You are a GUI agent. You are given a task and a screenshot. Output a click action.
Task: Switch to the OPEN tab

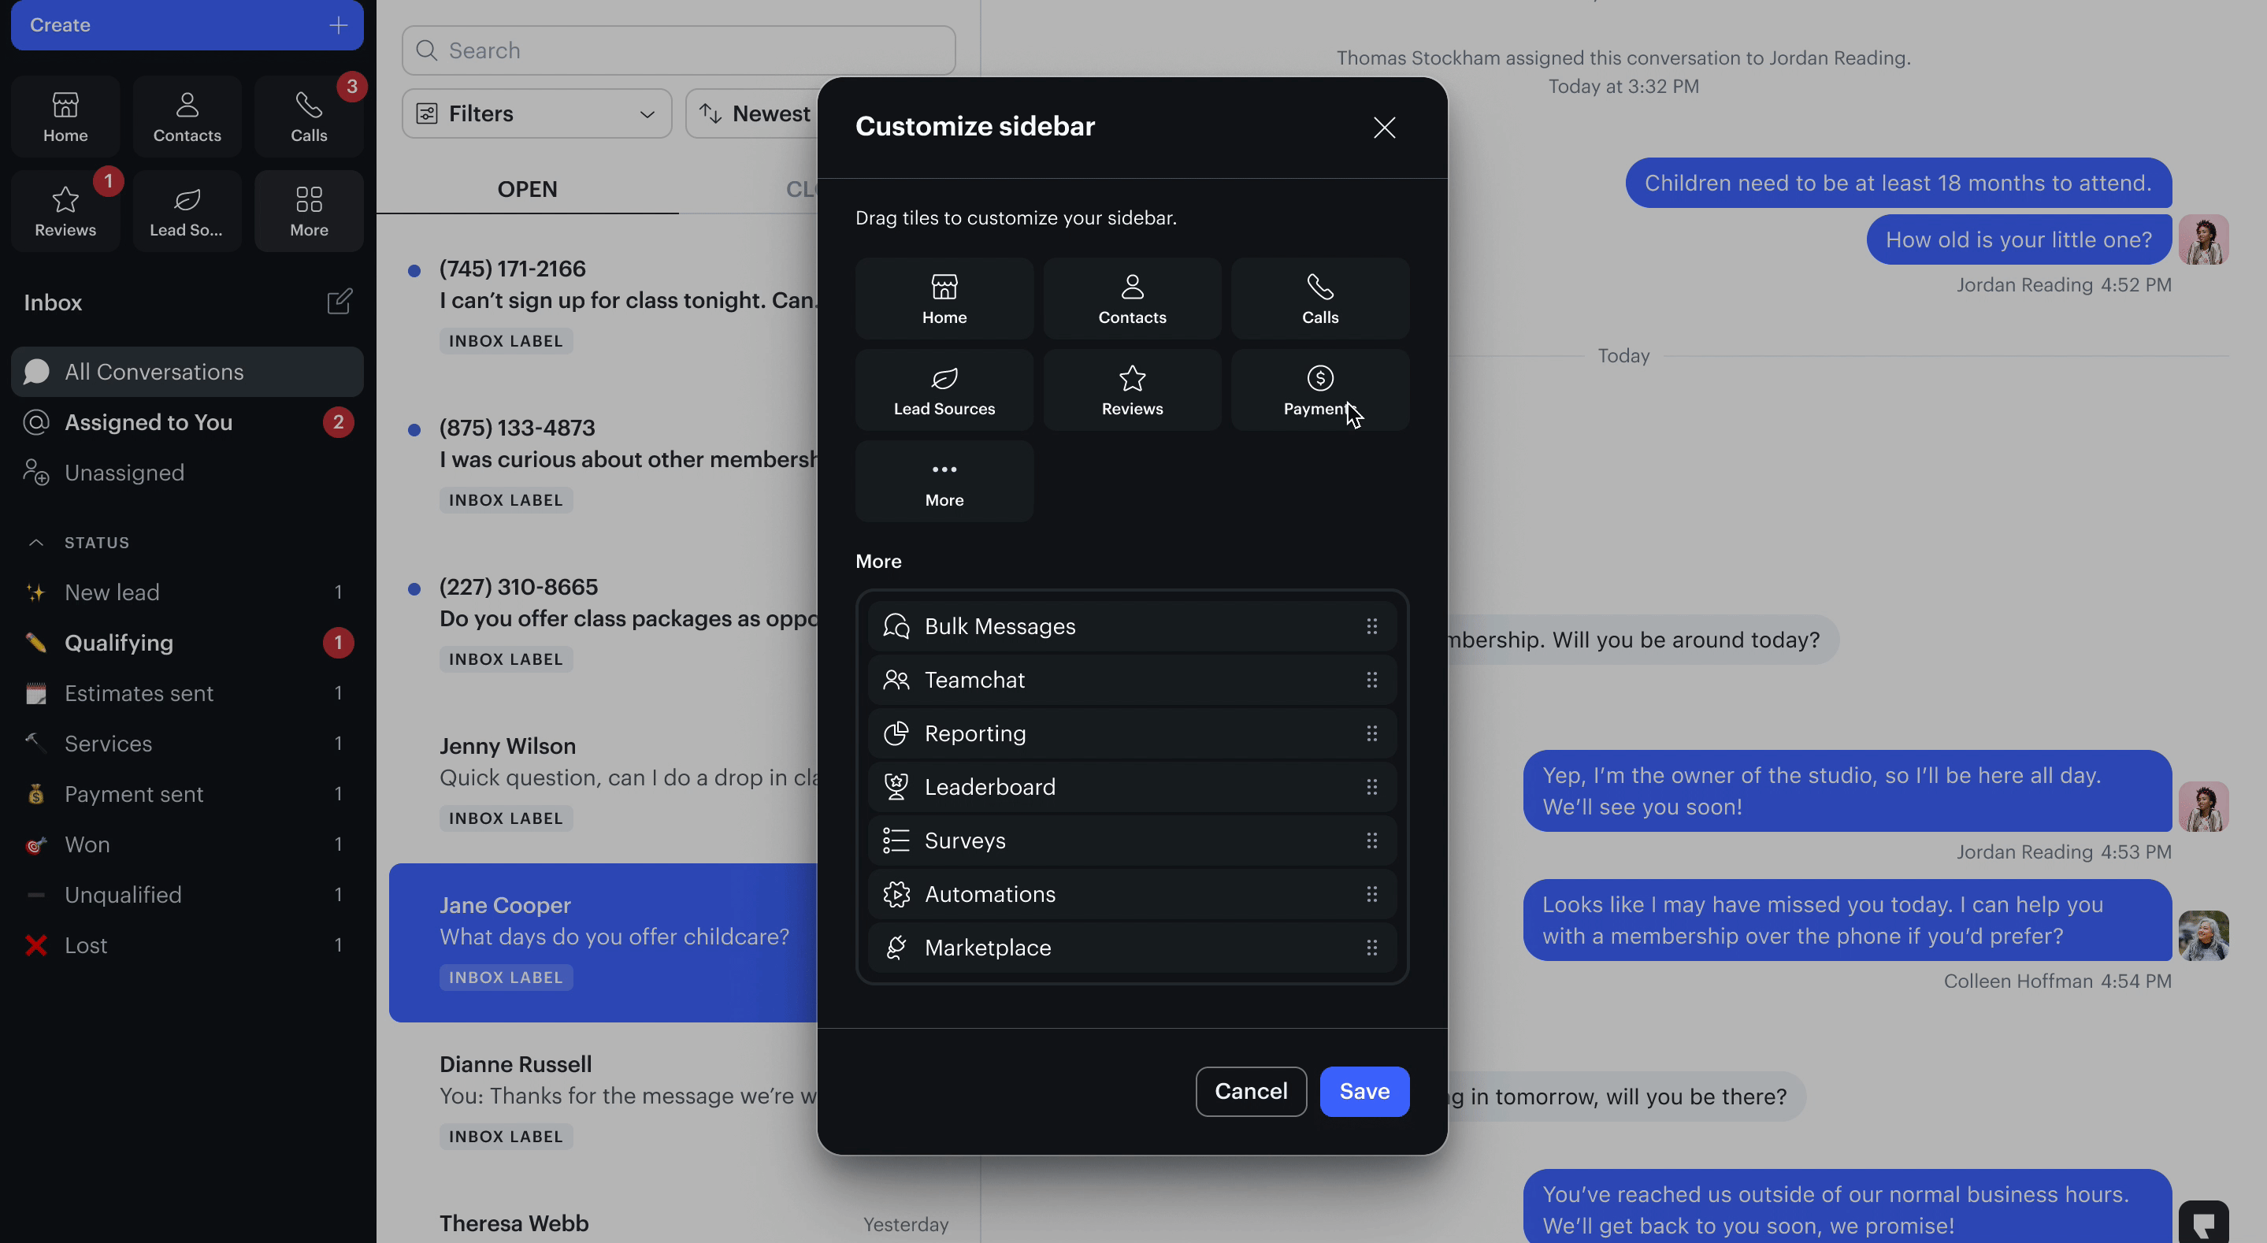[526, 187]
